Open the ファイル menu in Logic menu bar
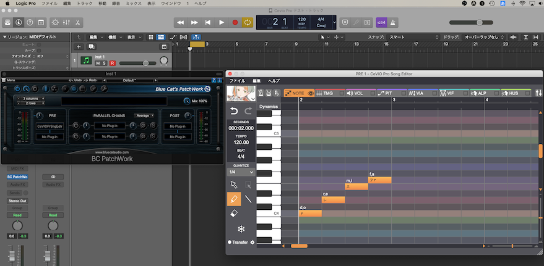 click(50, 4)
